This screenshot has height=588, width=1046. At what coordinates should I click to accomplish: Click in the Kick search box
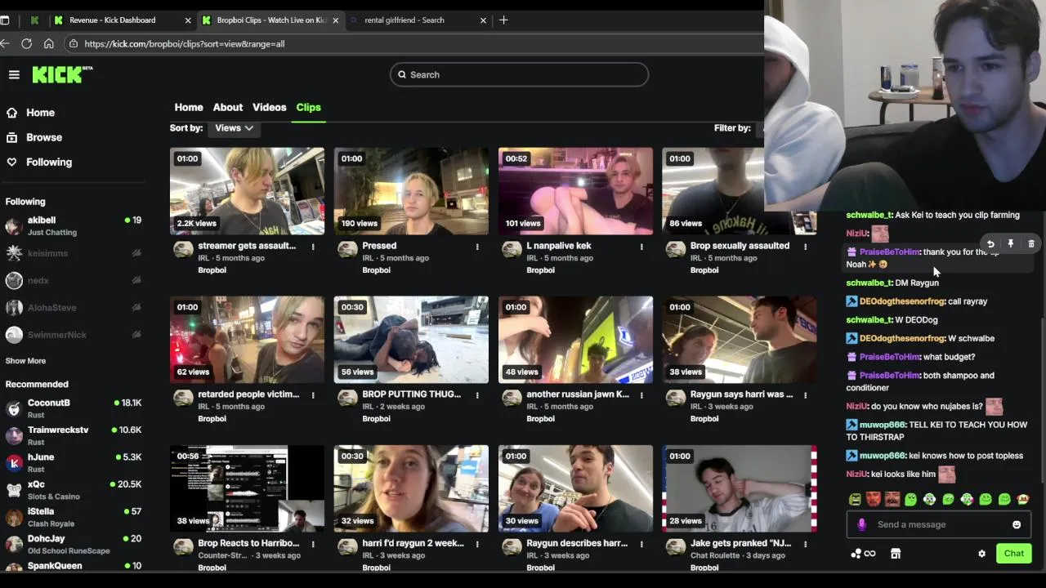click(x=519, y=74)
